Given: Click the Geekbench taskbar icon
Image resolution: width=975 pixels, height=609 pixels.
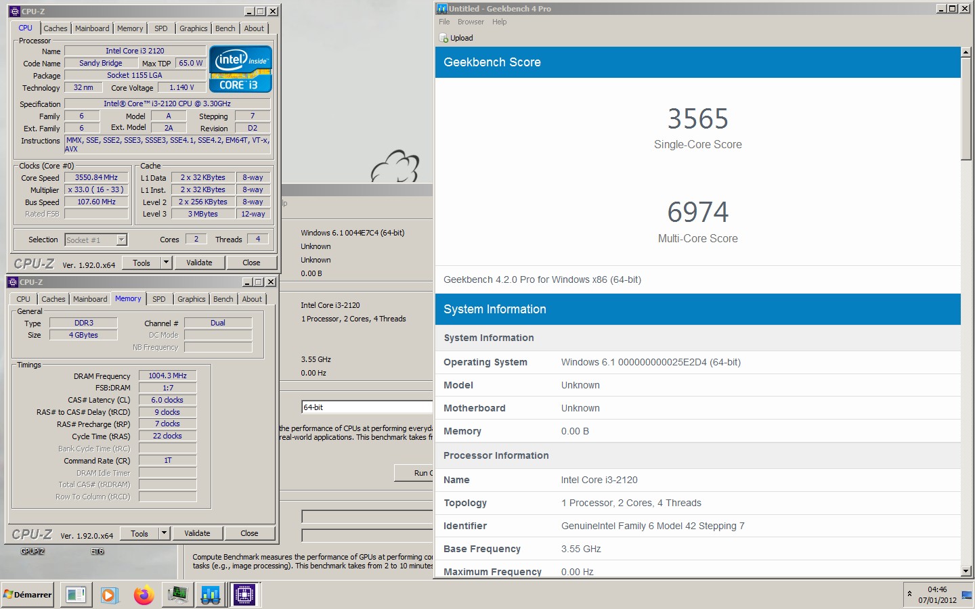Looking at the screenshot, I should tap(211, 595).
